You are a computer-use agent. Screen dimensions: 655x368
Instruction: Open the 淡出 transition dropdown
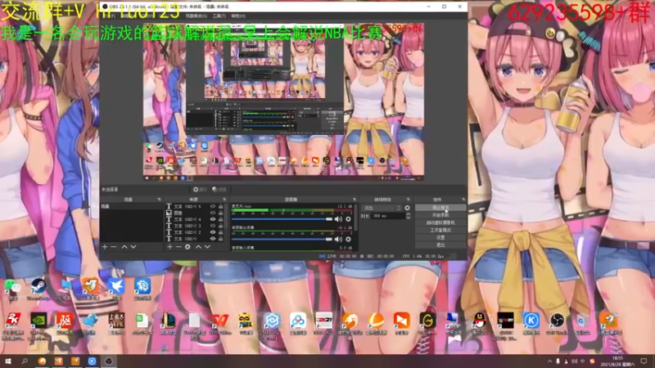[382, 208]
